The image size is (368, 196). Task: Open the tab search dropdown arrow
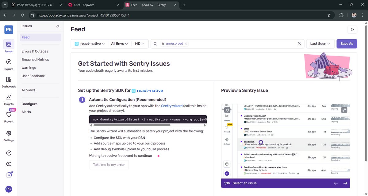[x=5, y=5]
